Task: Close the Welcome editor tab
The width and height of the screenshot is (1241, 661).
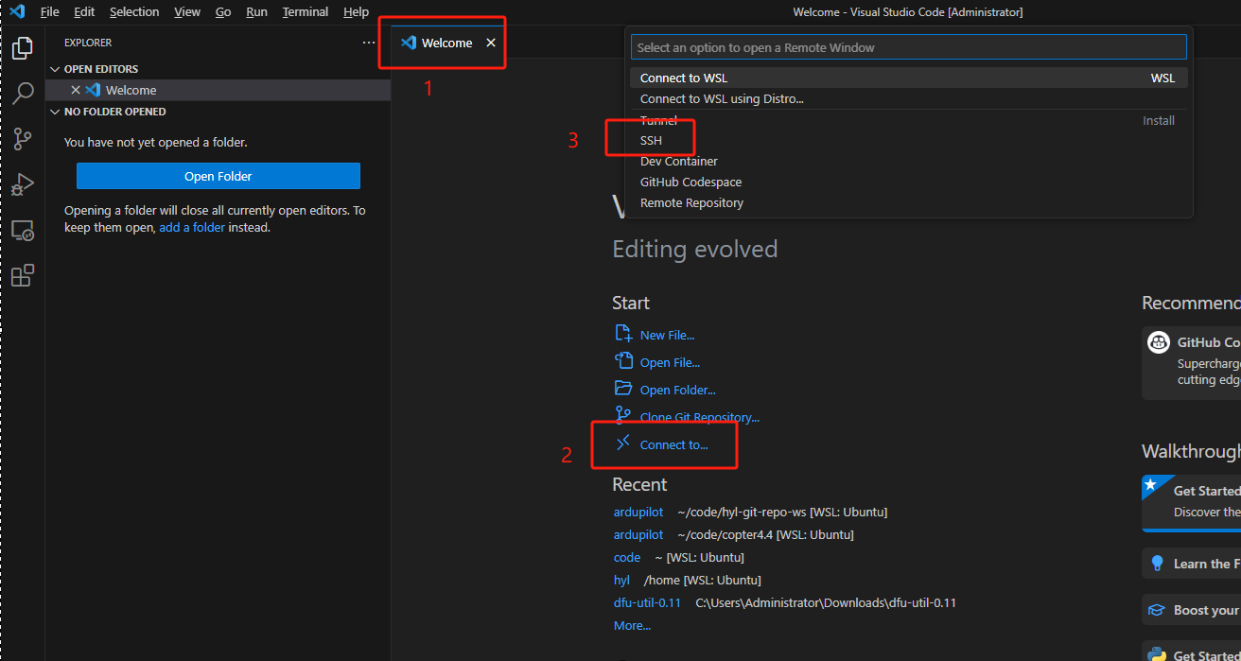Action: click(x=491, y=43)
